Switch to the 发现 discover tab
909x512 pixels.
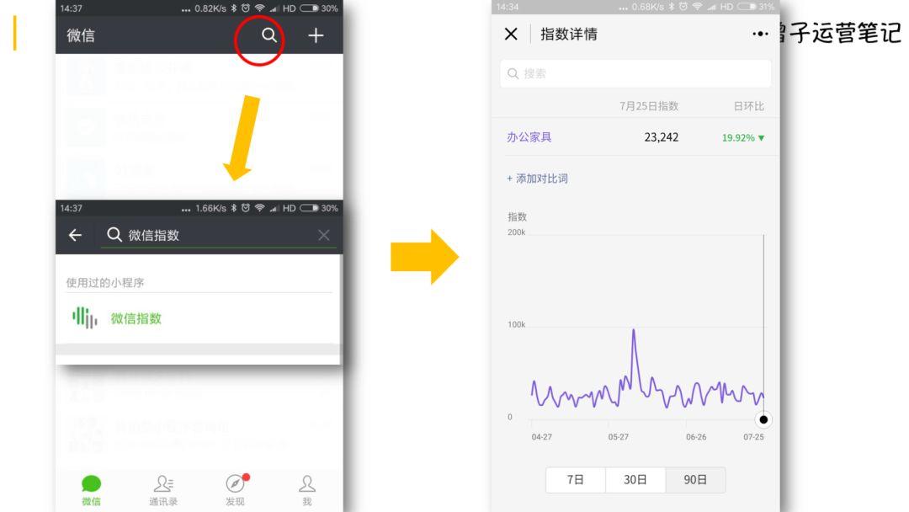coord(236,490)
